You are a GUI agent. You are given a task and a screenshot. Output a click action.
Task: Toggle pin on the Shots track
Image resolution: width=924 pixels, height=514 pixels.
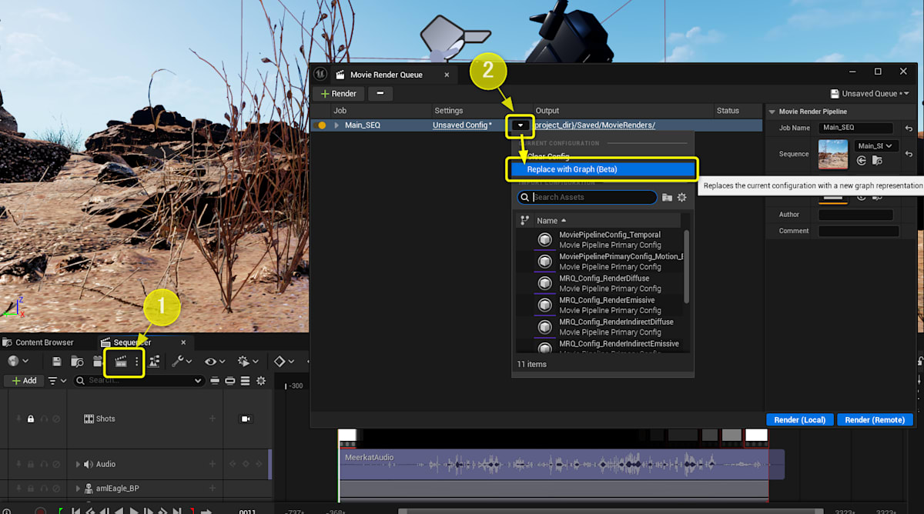click(18, 419)
